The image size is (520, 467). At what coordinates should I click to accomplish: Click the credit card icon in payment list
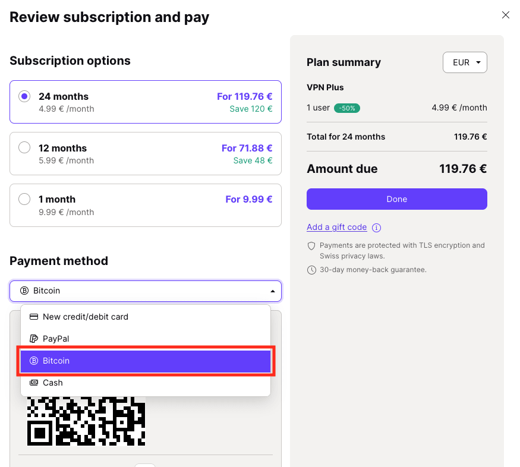pyautogui.click(x=34, y=317)
